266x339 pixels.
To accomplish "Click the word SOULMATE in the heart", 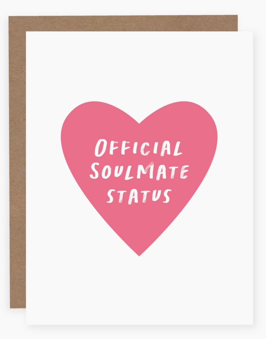I will (139, 172).
